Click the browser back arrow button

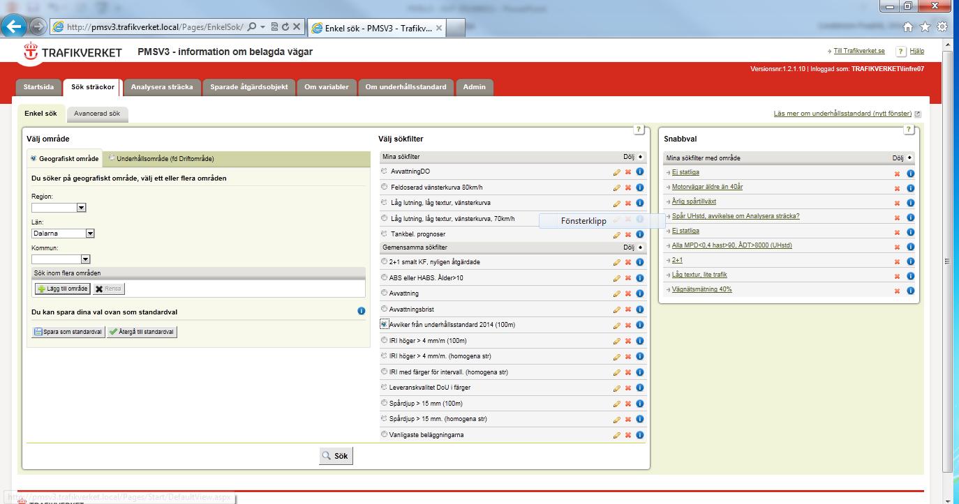[14, 26]
